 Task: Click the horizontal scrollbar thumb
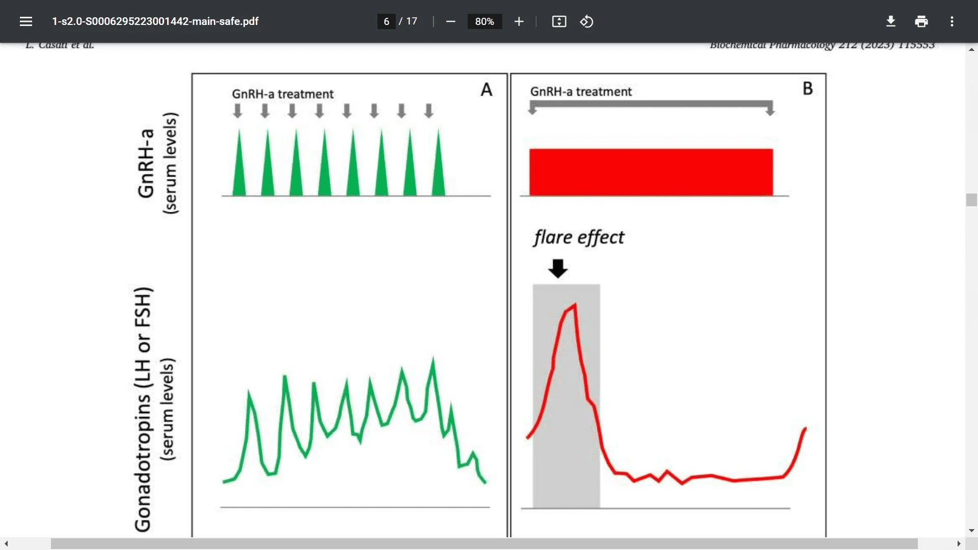coord(484,544)
